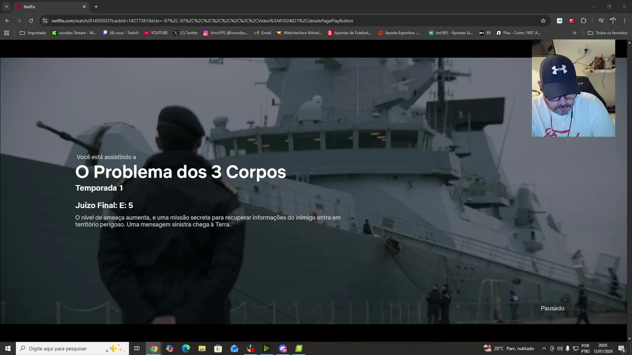Open the Aposta Esportiva bookmark
Image resolution: width=632 pixels, height=355 pixels.
pyautogui.click(x=399, y=33)
